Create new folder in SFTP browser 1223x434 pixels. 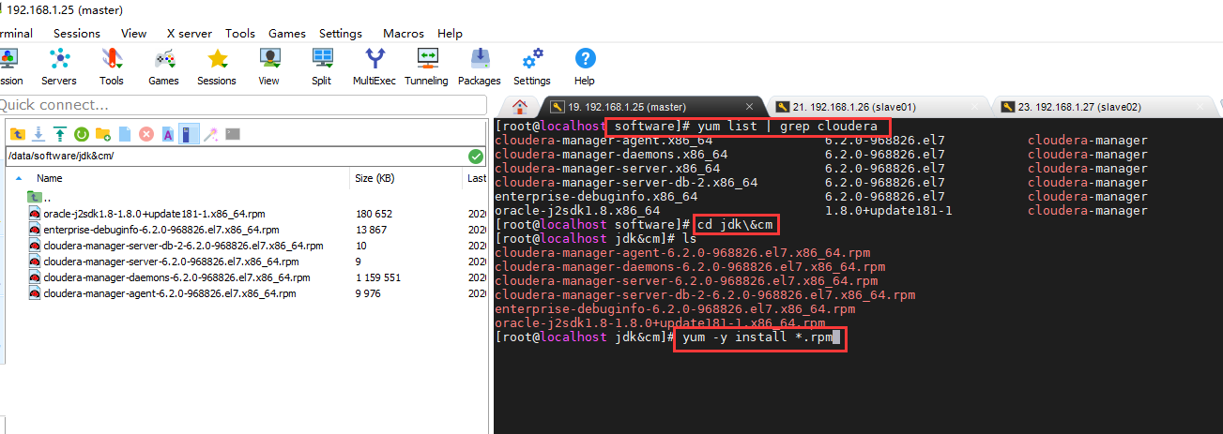[x=103, y=134]
